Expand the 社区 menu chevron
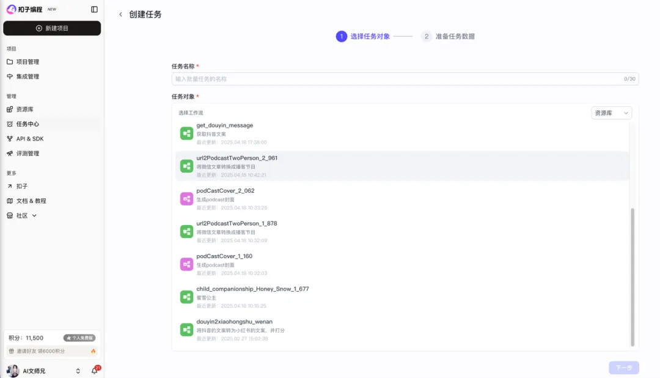This screenshot has width=660, height=378. pos(34,216)
